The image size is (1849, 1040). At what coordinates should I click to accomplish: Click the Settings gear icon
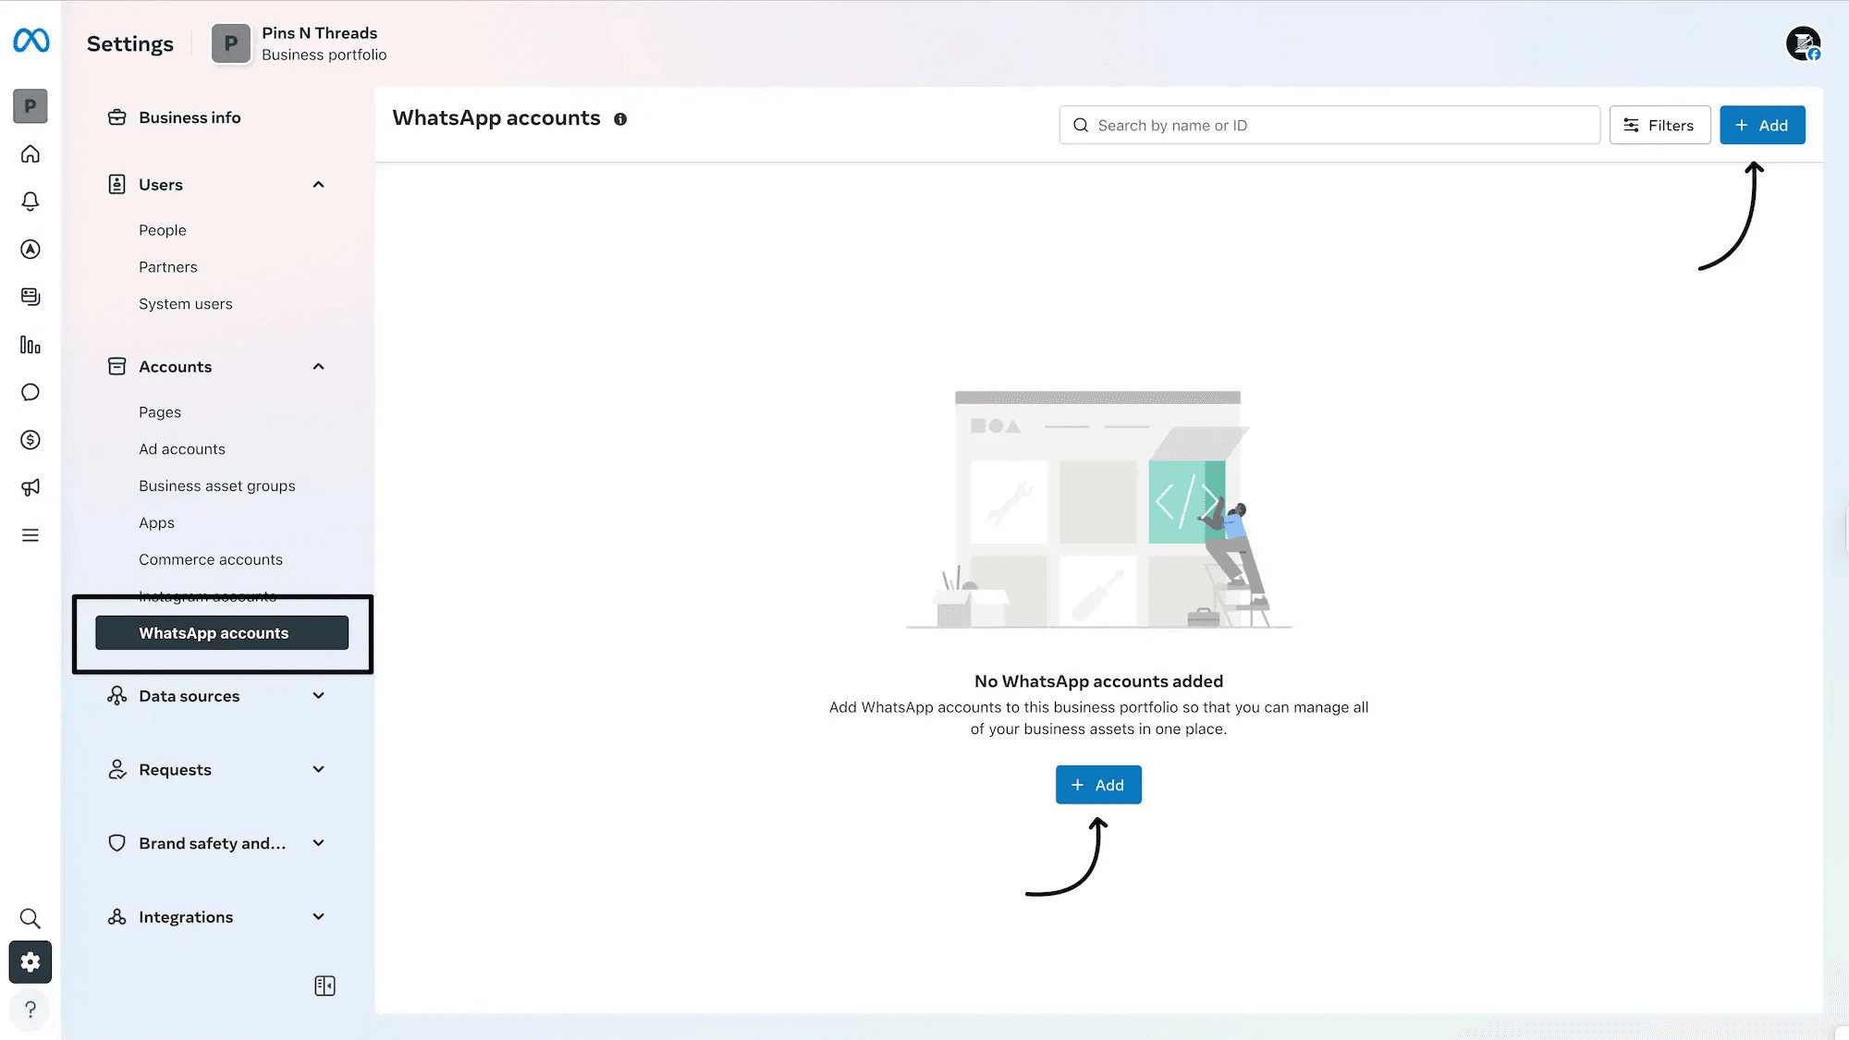pos(31,962)
